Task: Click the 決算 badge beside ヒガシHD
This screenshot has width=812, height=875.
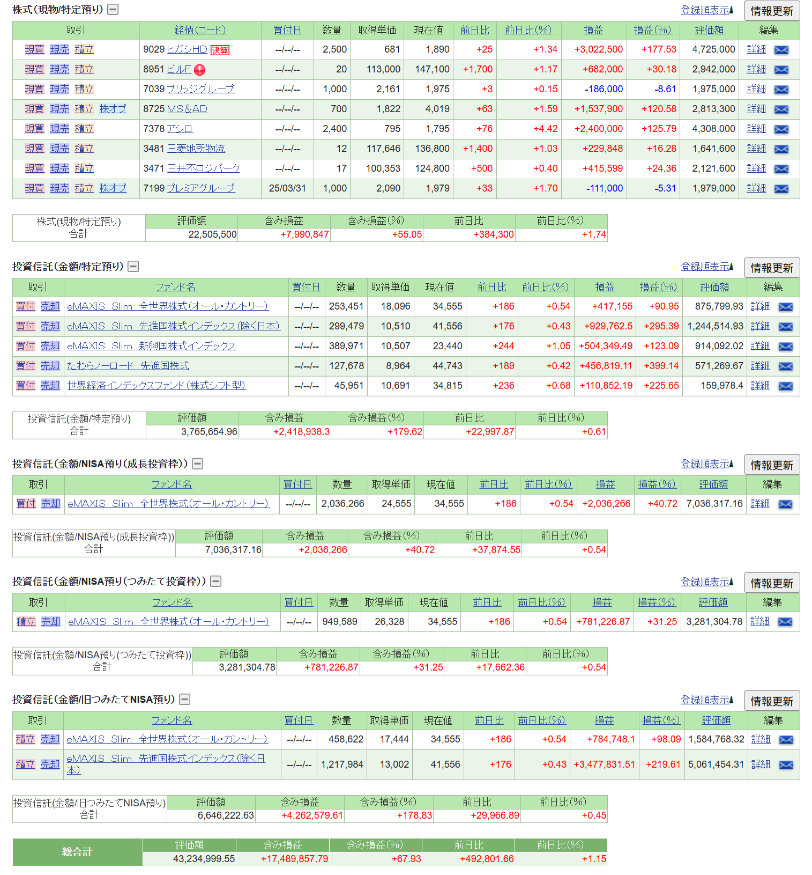Action: point(220,50)
